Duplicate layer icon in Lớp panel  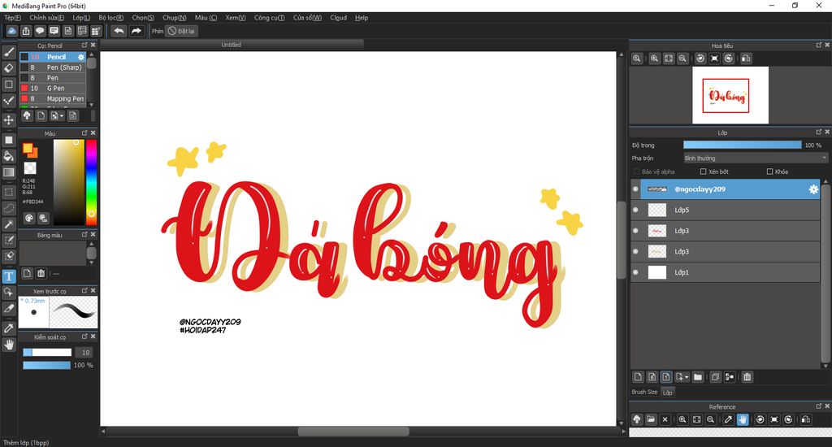[x=715, y=377]
